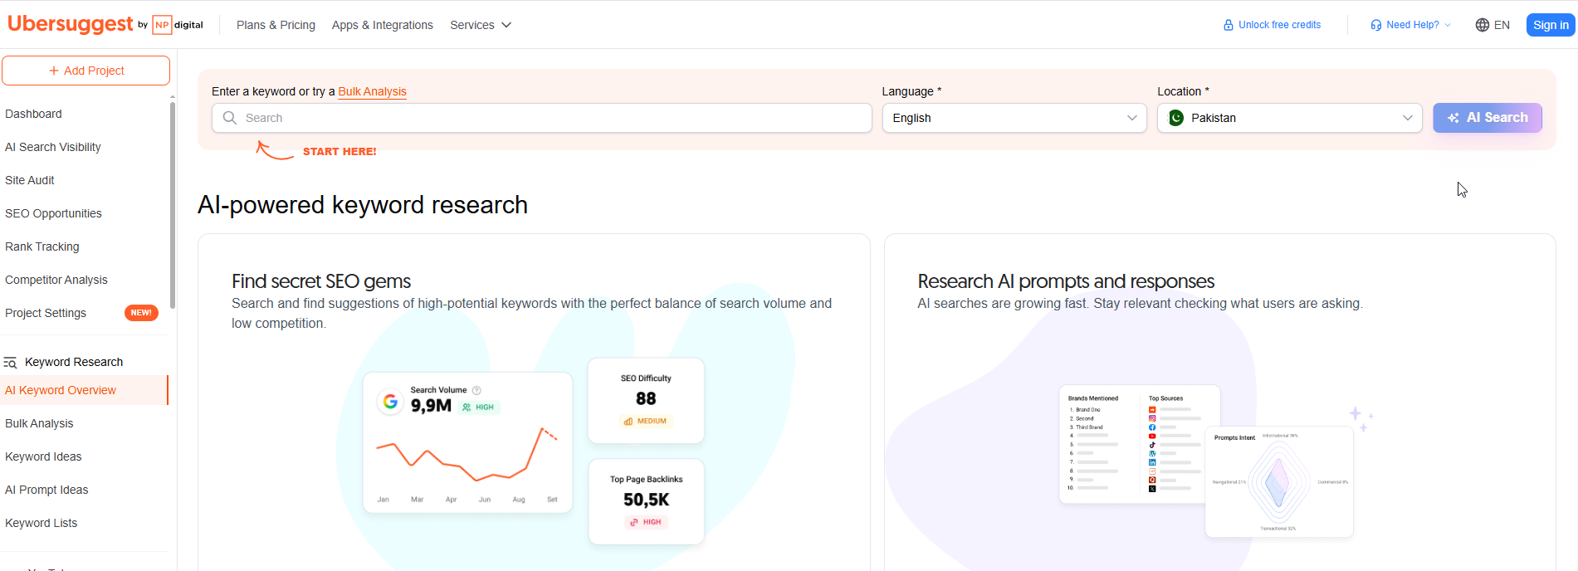Click the Add Project button
Viewport: 1578px width, 571px height.
pos(86,71)
